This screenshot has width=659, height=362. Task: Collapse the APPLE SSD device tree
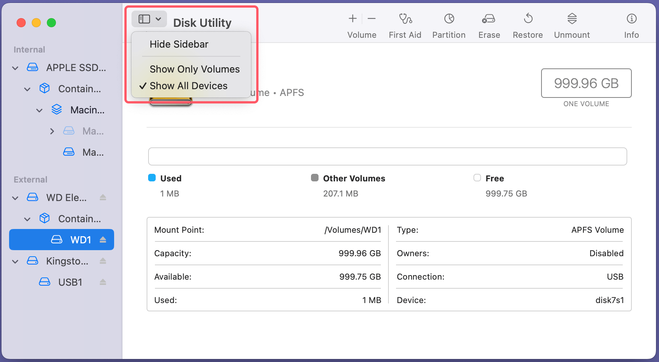point(15,68)
